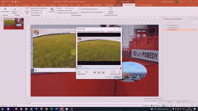The height and width of the screenshot is (111, 198).
Task: Save the presentation from quick access toolbar
Action: [3, 2]
